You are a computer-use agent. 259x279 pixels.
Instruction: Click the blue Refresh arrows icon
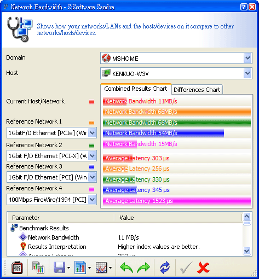pyautogui.click(x=165, y=268)
